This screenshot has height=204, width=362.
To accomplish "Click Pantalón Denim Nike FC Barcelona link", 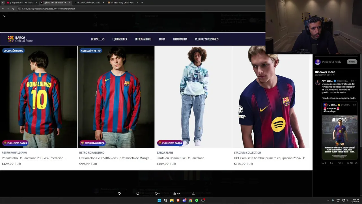I will tap(180, 158).
